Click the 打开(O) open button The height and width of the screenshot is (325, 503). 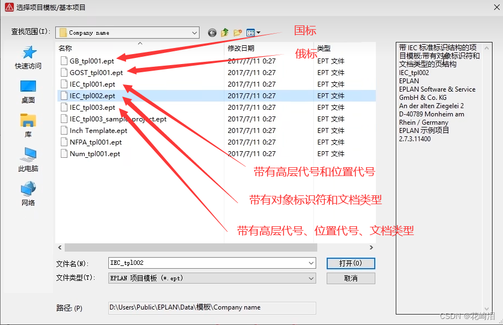[350, 263]
